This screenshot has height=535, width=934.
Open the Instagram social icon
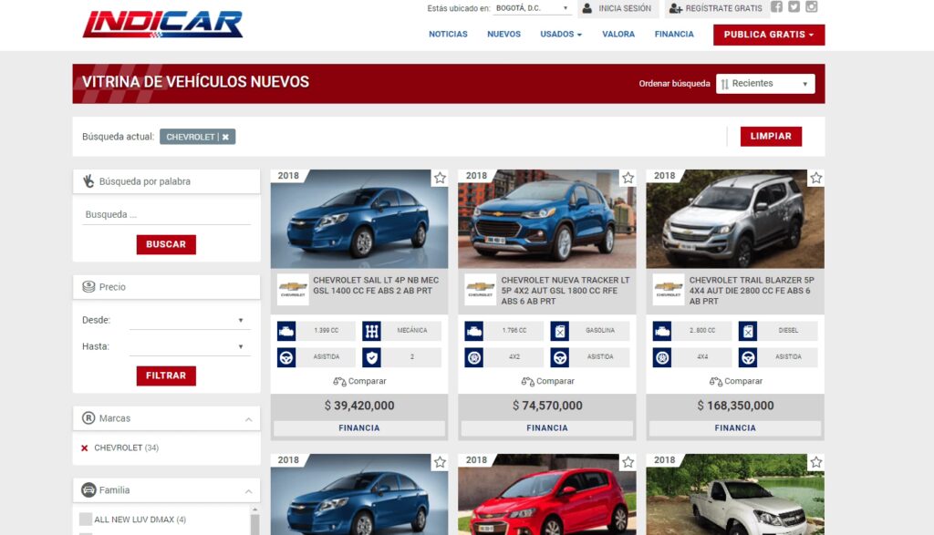pos(811,7)
